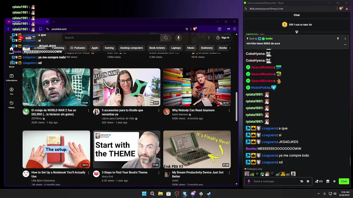Image resolution: width=353 pixels, height=198 pixels.
Task: Open options for Book's Theme video
Action: [x=159, y=172]
